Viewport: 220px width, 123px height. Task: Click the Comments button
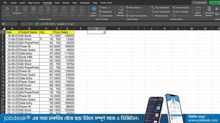[200, 3]
